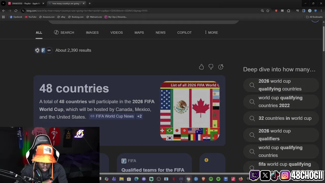This screenshot has height=183, width=325.
Task: Open TikTok from the taskbar
Action: coord(233,179)
